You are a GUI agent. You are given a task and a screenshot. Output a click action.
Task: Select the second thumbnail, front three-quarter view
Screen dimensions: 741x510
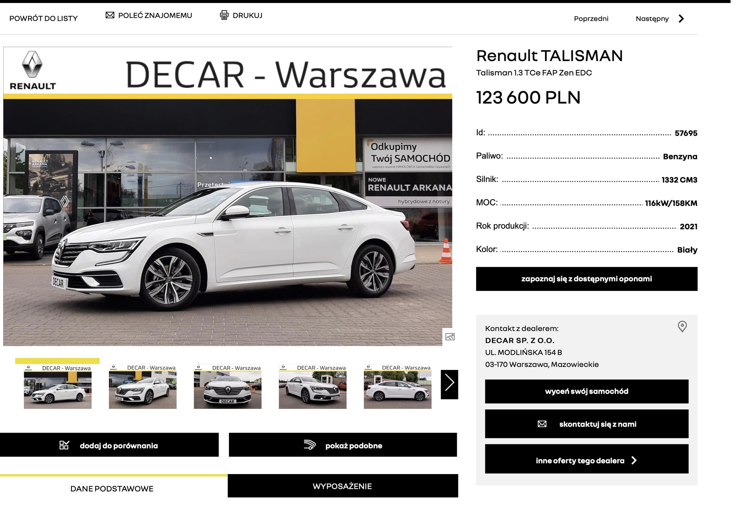point(143,386)
